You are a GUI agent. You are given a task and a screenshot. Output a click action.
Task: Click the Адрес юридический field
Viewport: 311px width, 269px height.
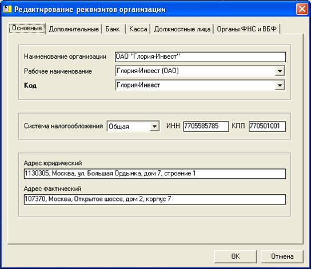(x=155, y=174)
